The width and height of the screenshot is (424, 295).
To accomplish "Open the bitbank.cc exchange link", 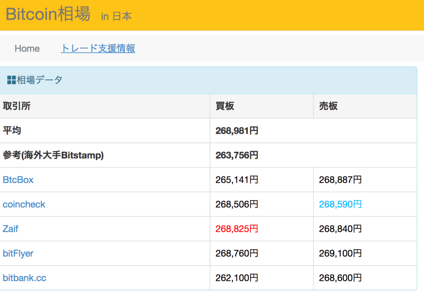I will [x=24, y=278].
